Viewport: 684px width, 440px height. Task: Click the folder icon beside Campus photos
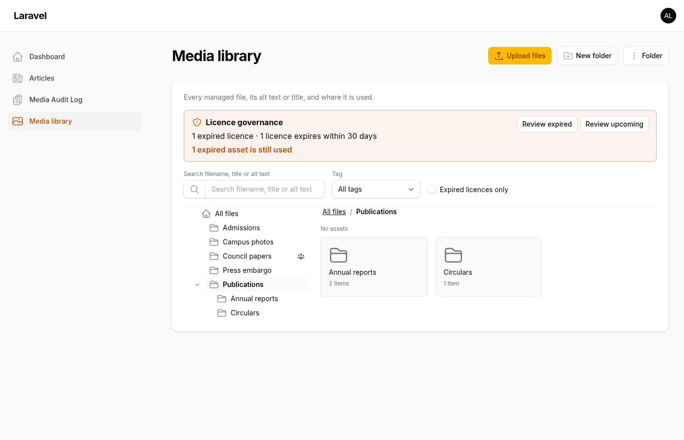click(214, 242)
